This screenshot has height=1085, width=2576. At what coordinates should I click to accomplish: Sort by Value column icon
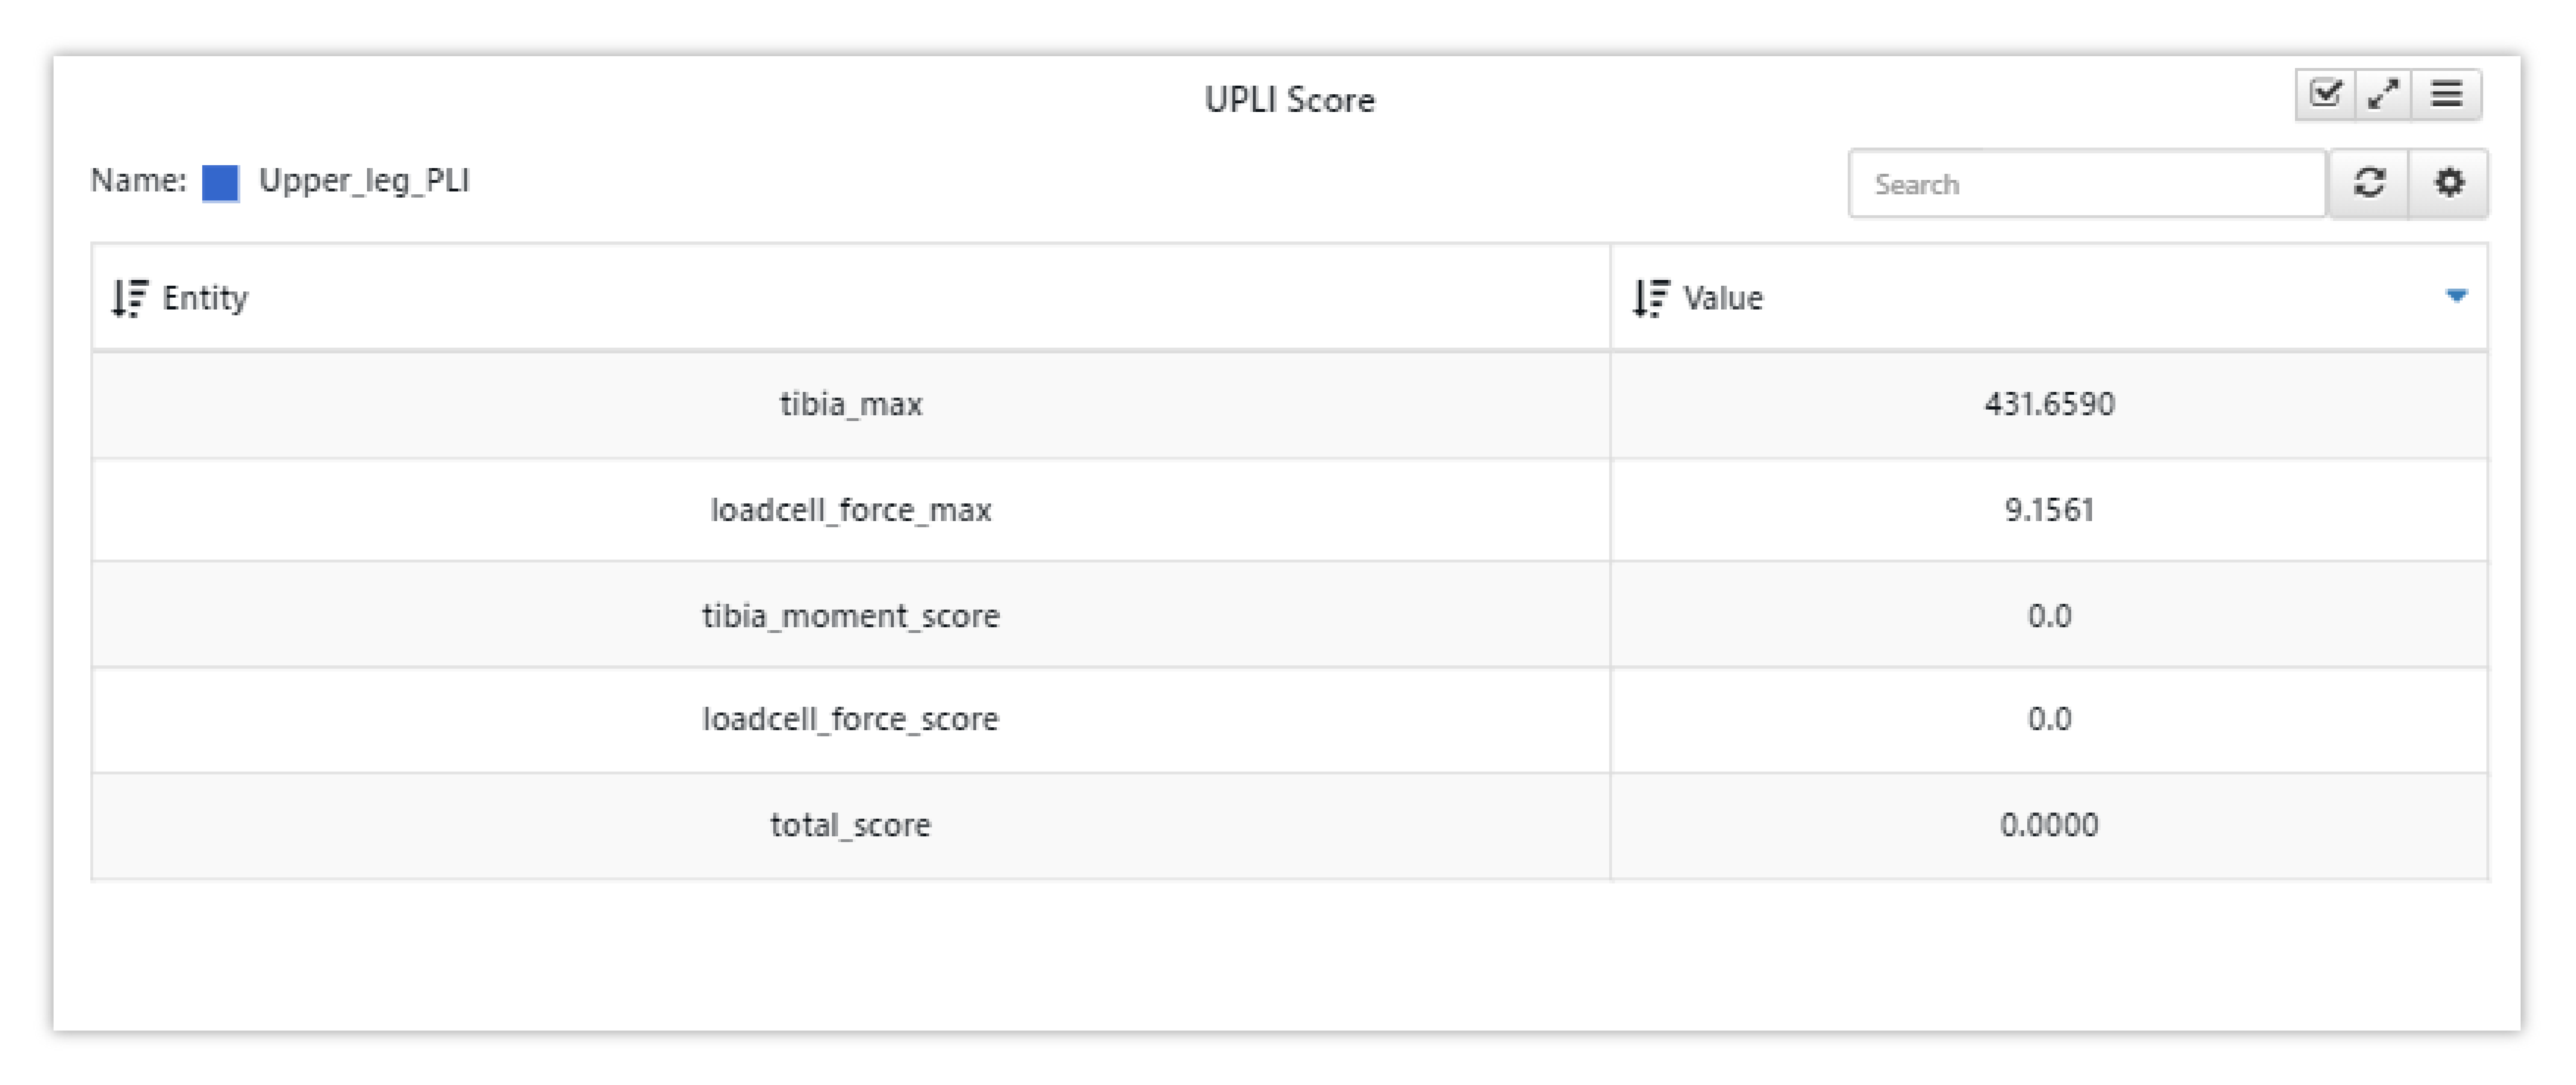1651,298
